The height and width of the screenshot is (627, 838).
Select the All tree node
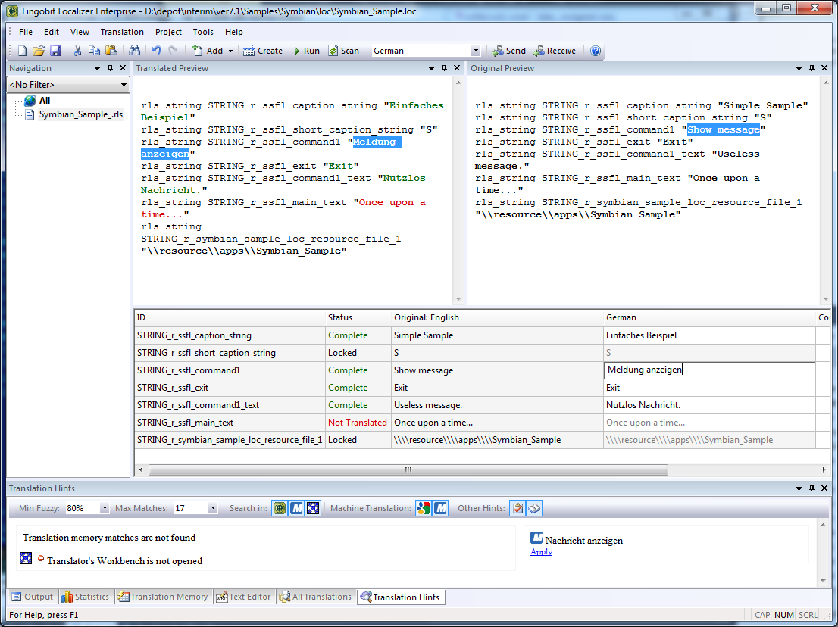[45, 101]
